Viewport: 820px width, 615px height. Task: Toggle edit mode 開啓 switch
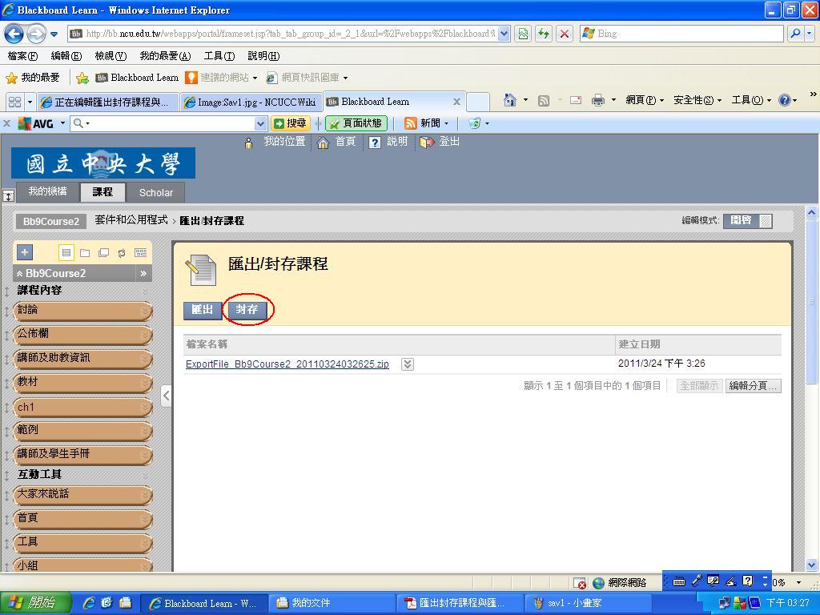click(748, 221)
